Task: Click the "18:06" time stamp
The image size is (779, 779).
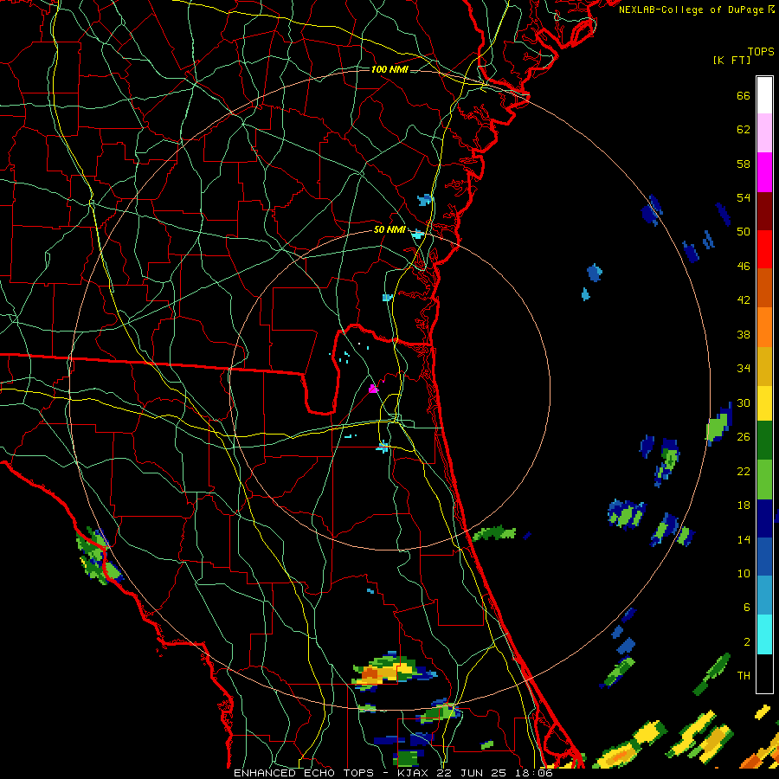Action: (534, 773)
